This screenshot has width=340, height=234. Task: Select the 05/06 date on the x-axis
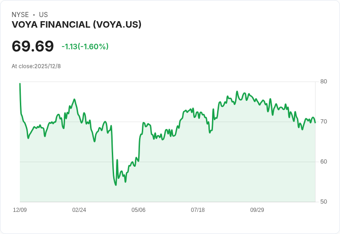coord(138,210)
